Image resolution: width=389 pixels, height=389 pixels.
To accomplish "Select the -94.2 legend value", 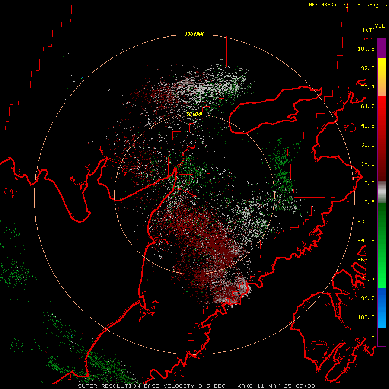I will coord(366,298).
